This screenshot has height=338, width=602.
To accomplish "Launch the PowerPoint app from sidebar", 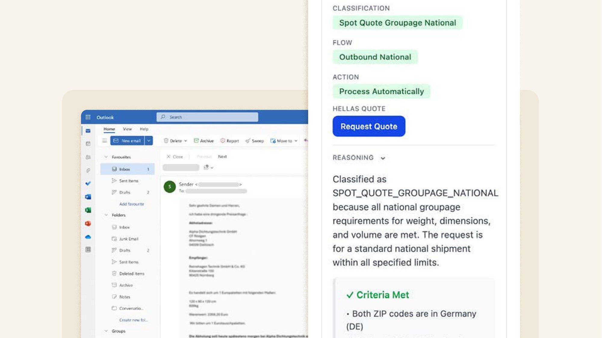I will tap(88, 224).
